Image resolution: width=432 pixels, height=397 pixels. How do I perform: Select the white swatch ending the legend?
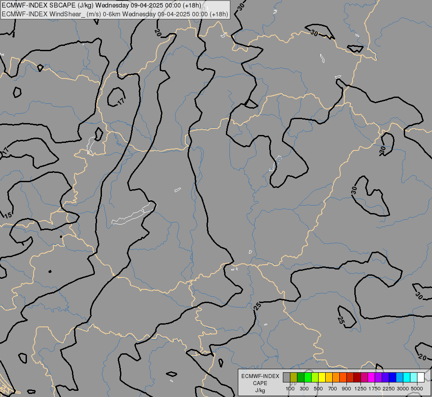[x=421, y=377]
